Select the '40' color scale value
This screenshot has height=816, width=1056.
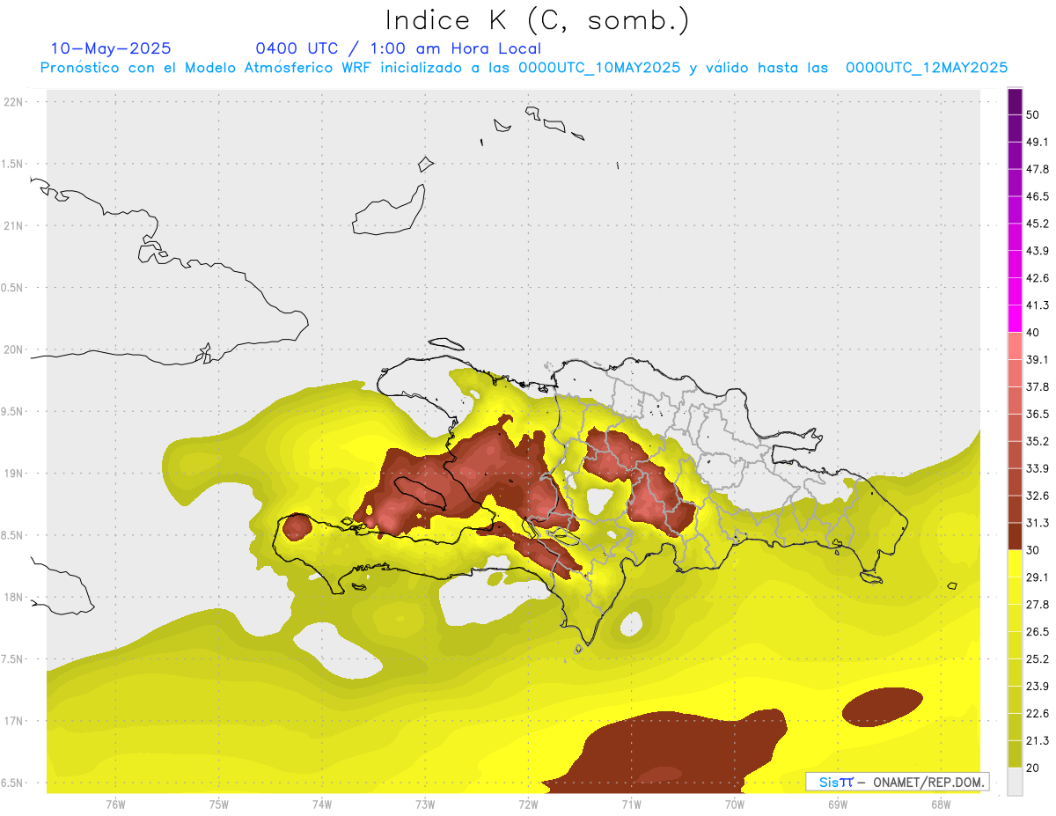click(x=1033, y=333)
